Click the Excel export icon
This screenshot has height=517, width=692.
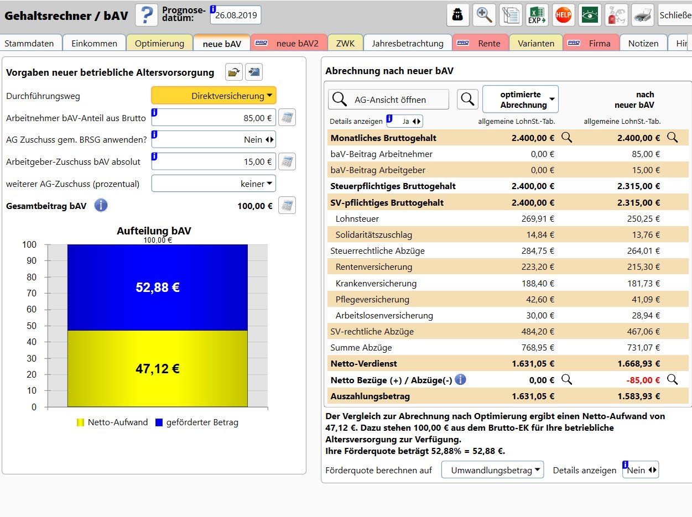pyautogui.click(x=537, y=15)
